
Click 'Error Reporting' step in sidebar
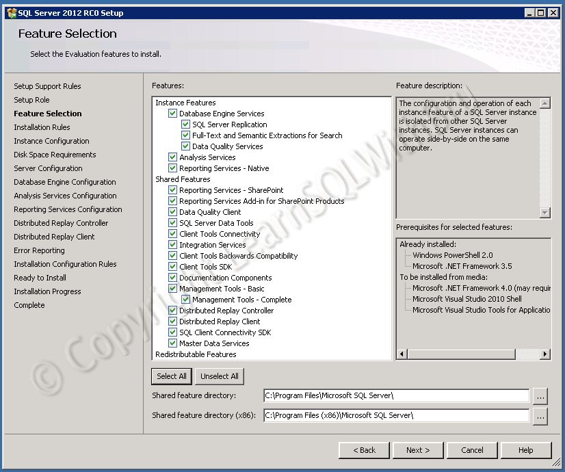pos(39,250)
